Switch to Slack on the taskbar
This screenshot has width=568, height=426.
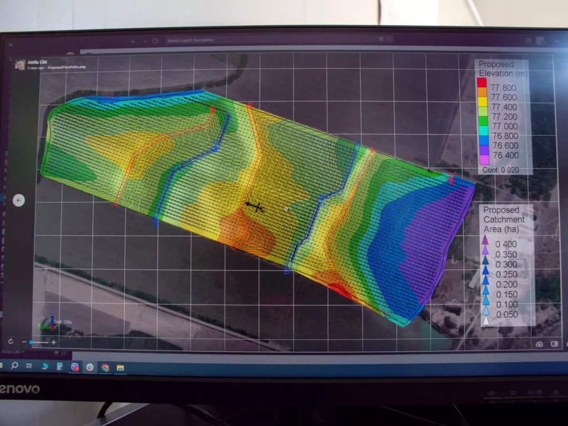(90, 367)
